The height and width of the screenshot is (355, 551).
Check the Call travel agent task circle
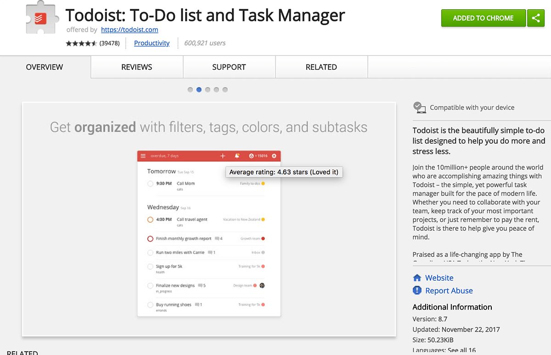pos(150,220)
